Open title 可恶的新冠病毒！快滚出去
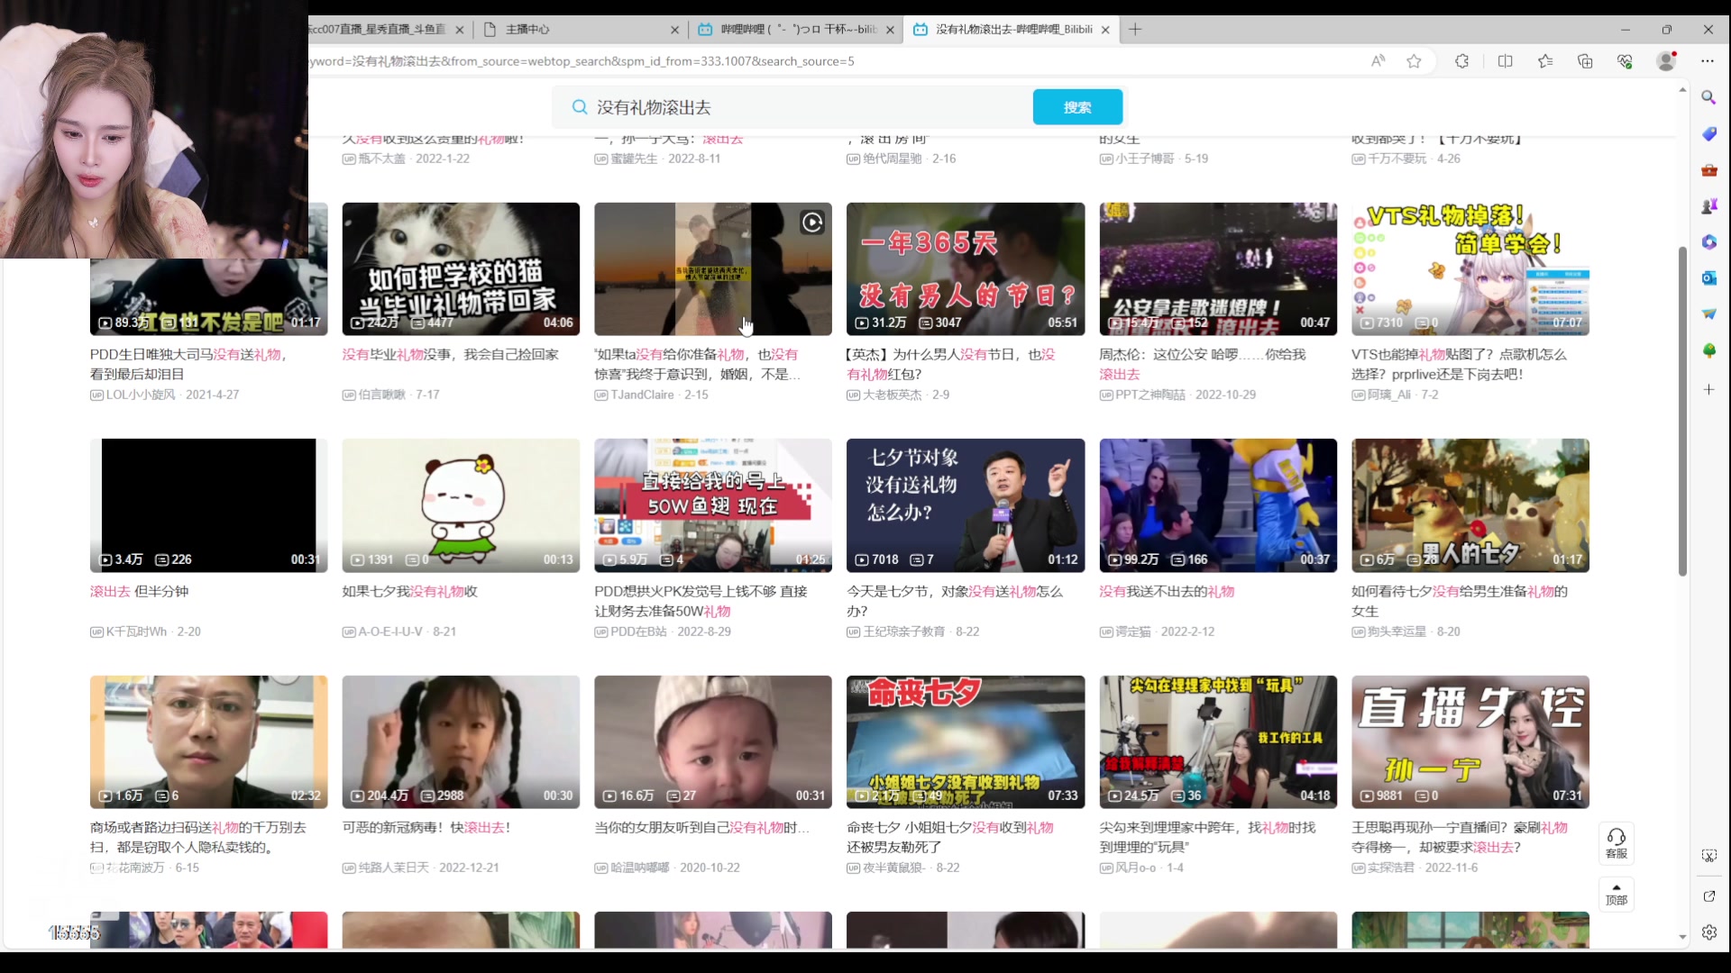Viewport: 1731px width, 973px height. coord(426,828)
